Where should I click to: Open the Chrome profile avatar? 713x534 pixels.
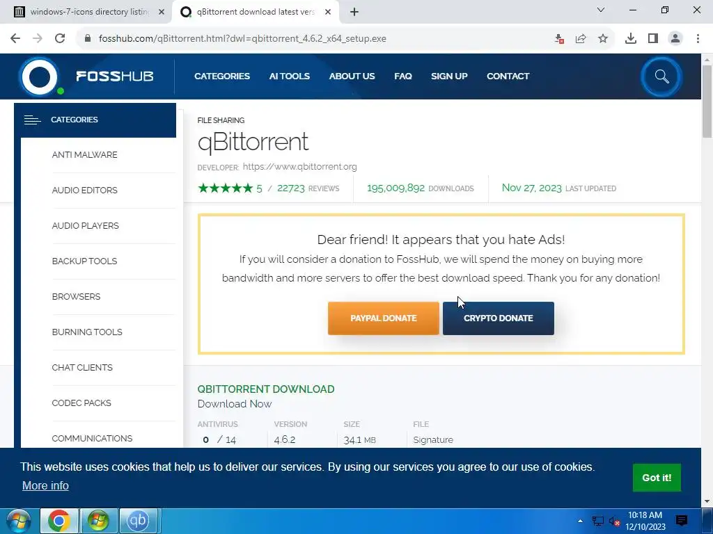pyautogui.click(x=675, y=39)
